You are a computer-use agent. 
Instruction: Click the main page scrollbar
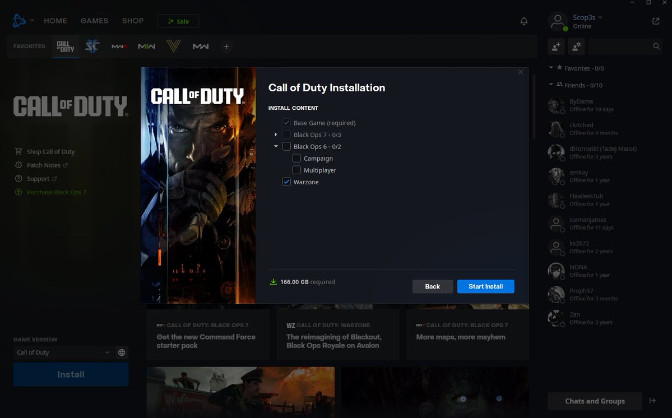534,107
